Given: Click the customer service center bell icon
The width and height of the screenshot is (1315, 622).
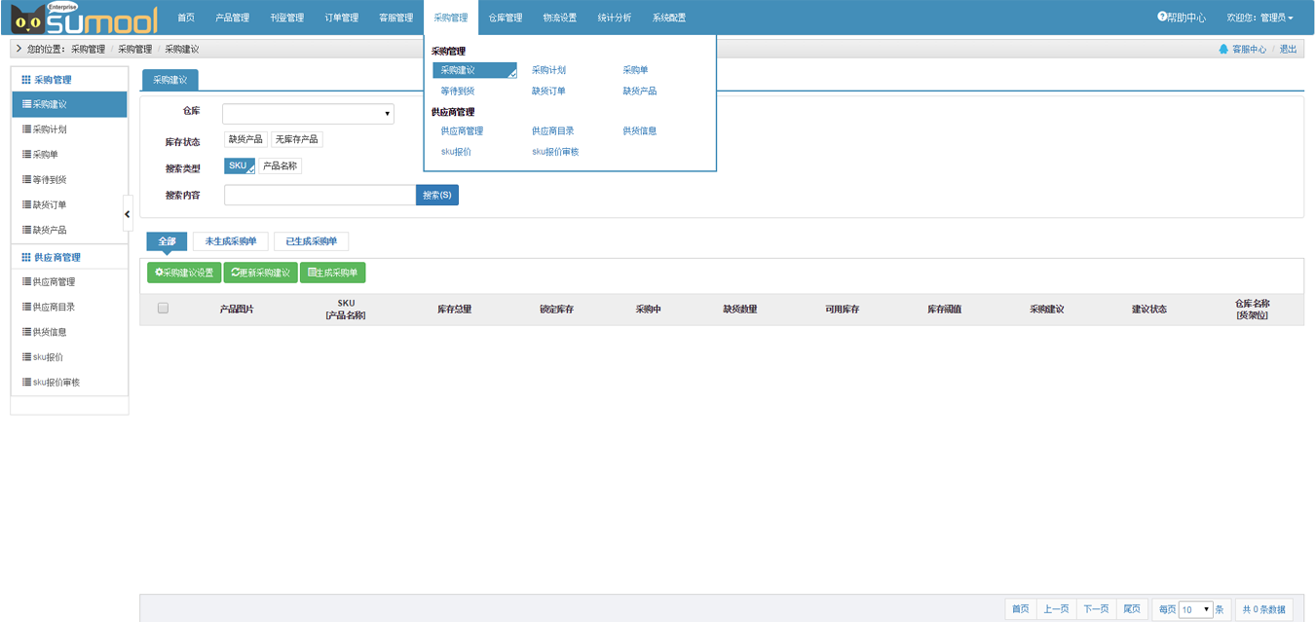Looking at the screenshot, I should 1223,49.
